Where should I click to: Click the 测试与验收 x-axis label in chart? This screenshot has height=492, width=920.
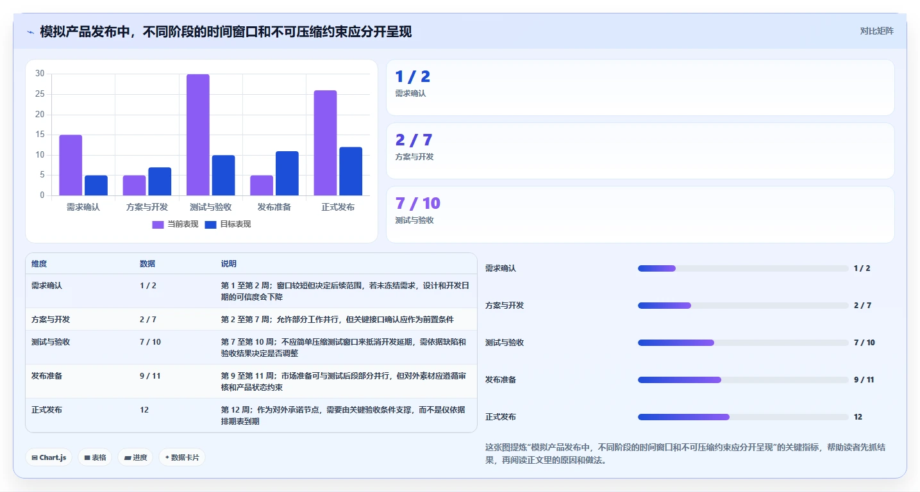pyautogui.click(x=211, y=207)
